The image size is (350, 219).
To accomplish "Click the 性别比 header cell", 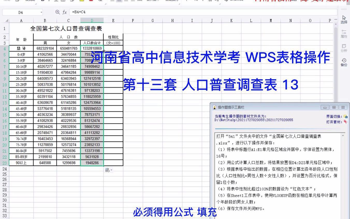I will (x=113, y=37).
